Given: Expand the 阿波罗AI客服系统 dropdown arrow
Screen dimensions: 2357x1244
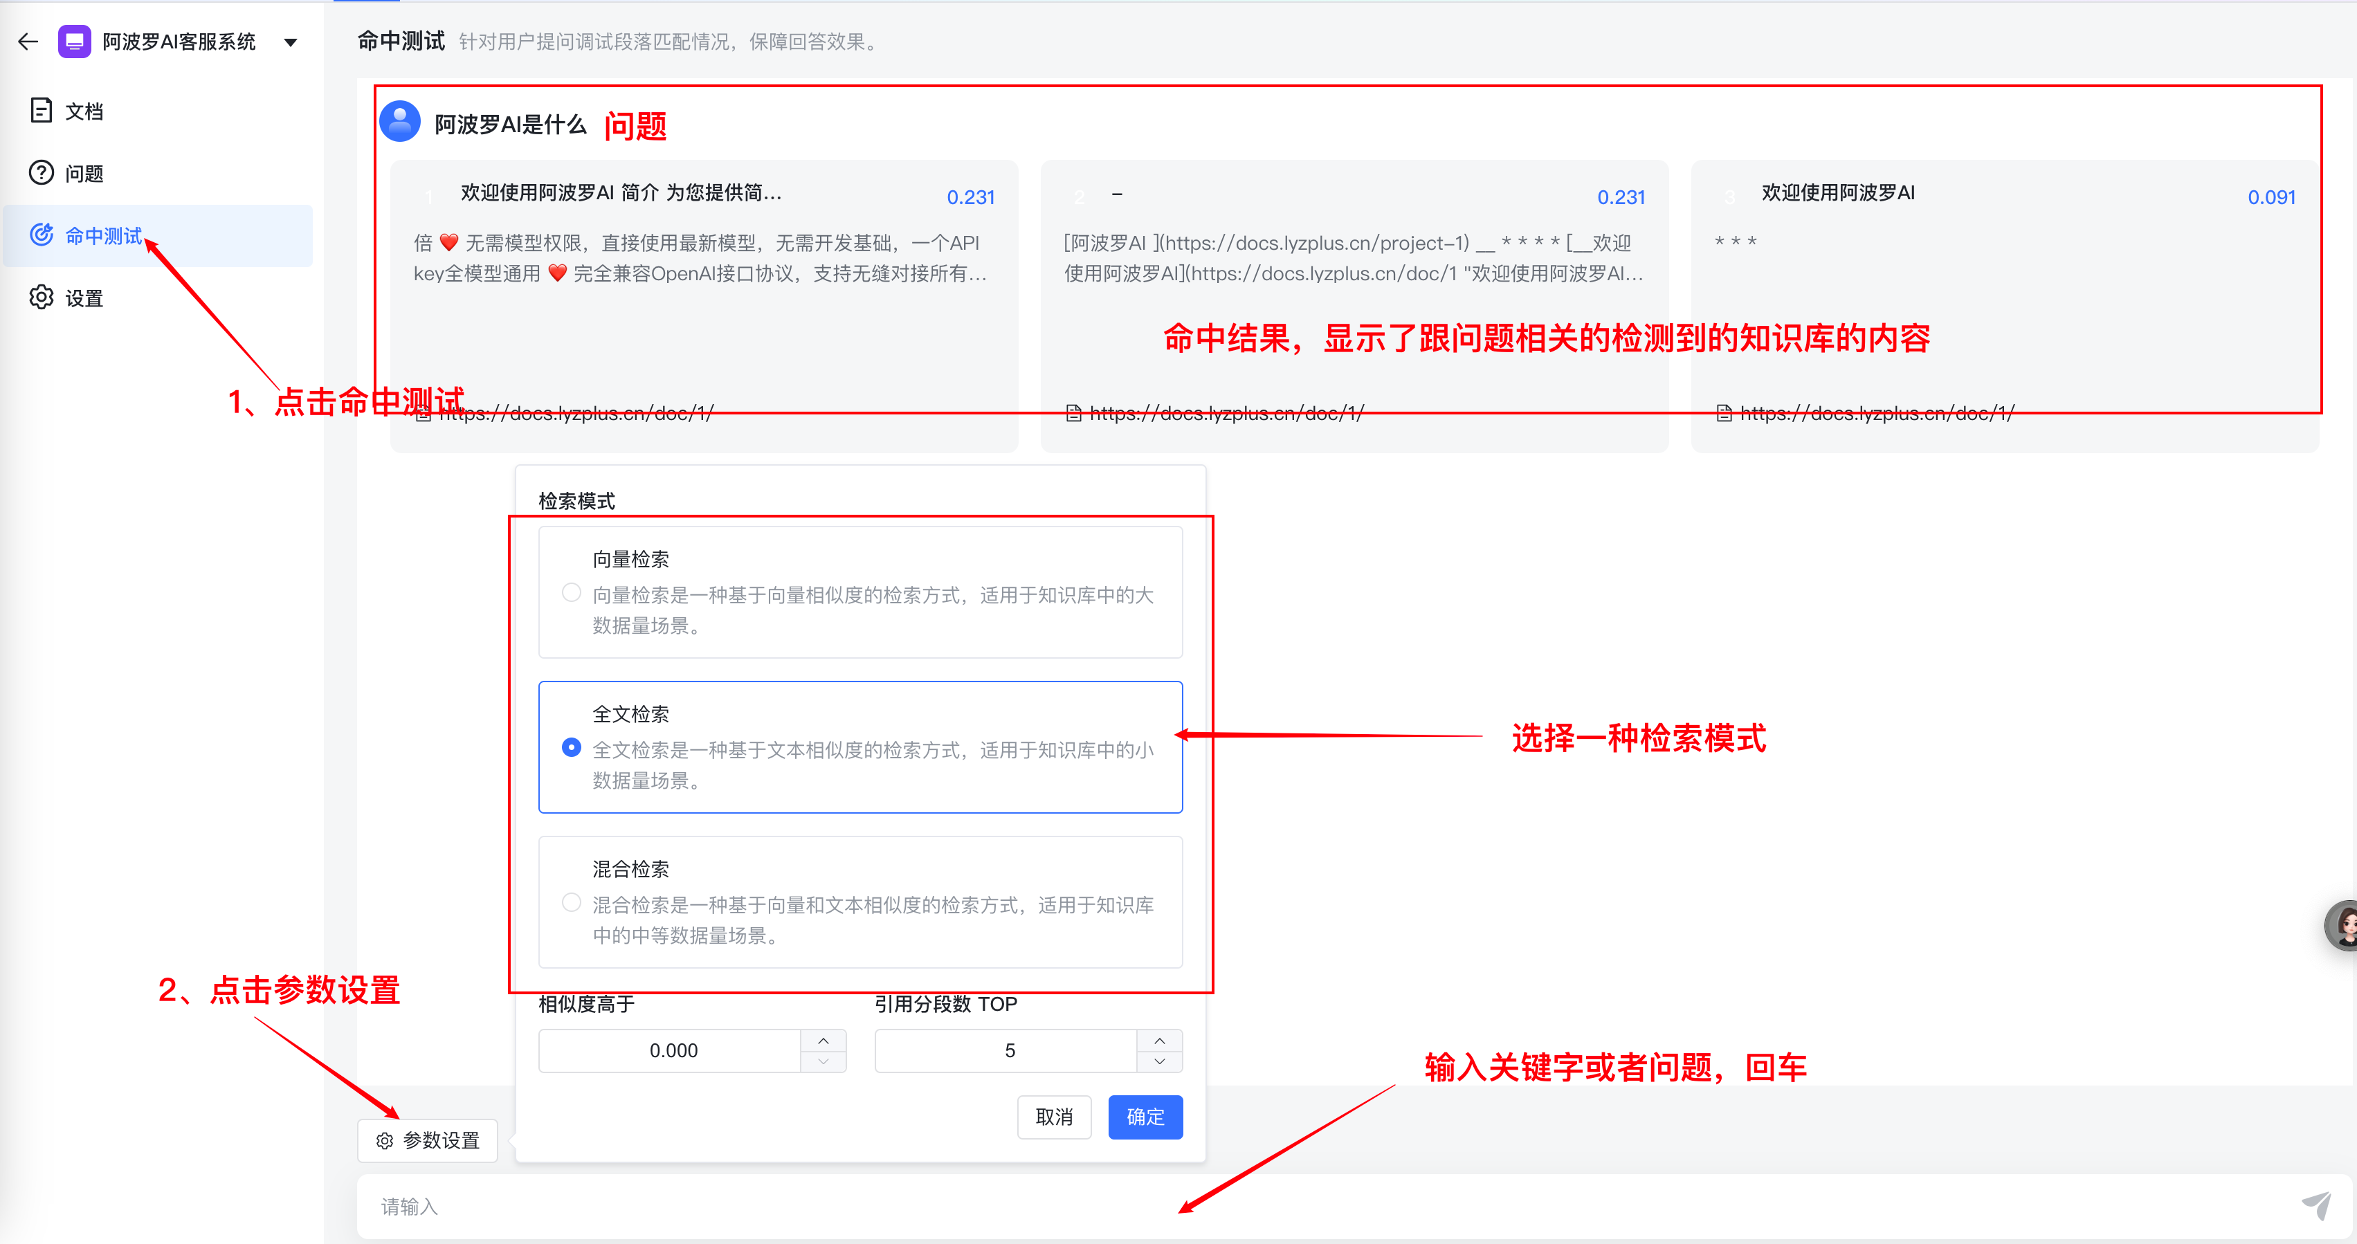Looking at the screenshot, I should pos(290,42).
